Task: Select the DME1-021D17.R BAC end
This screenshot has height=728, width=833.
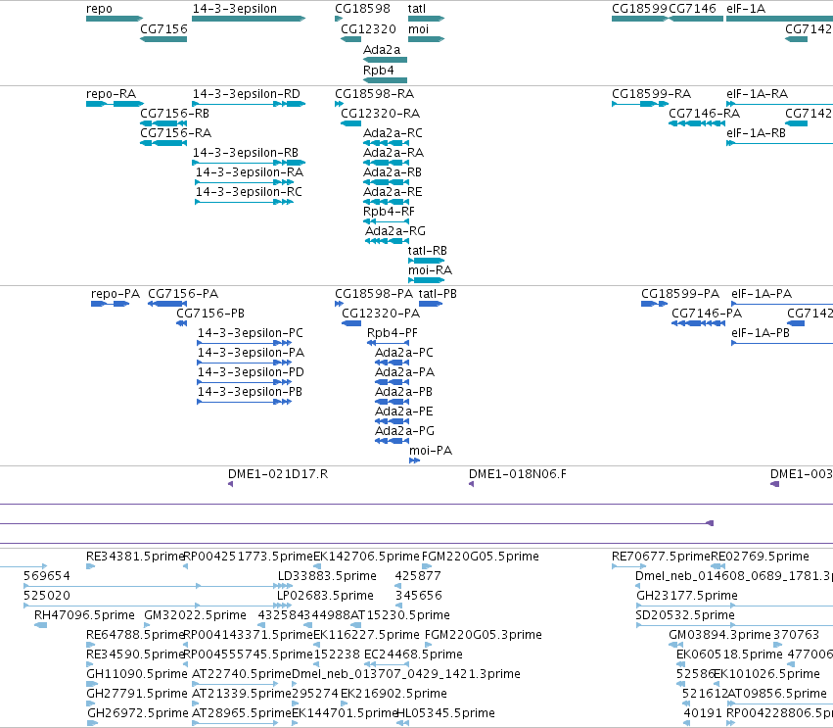Action: (x=230, y=484)
